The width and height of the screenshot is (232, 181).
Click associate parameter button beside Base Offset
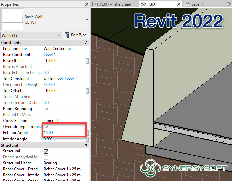tap(87, 61)
